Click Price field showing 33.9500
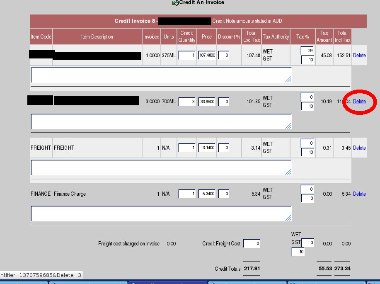The height and width of the screenshot is (284, 380). 207,102
